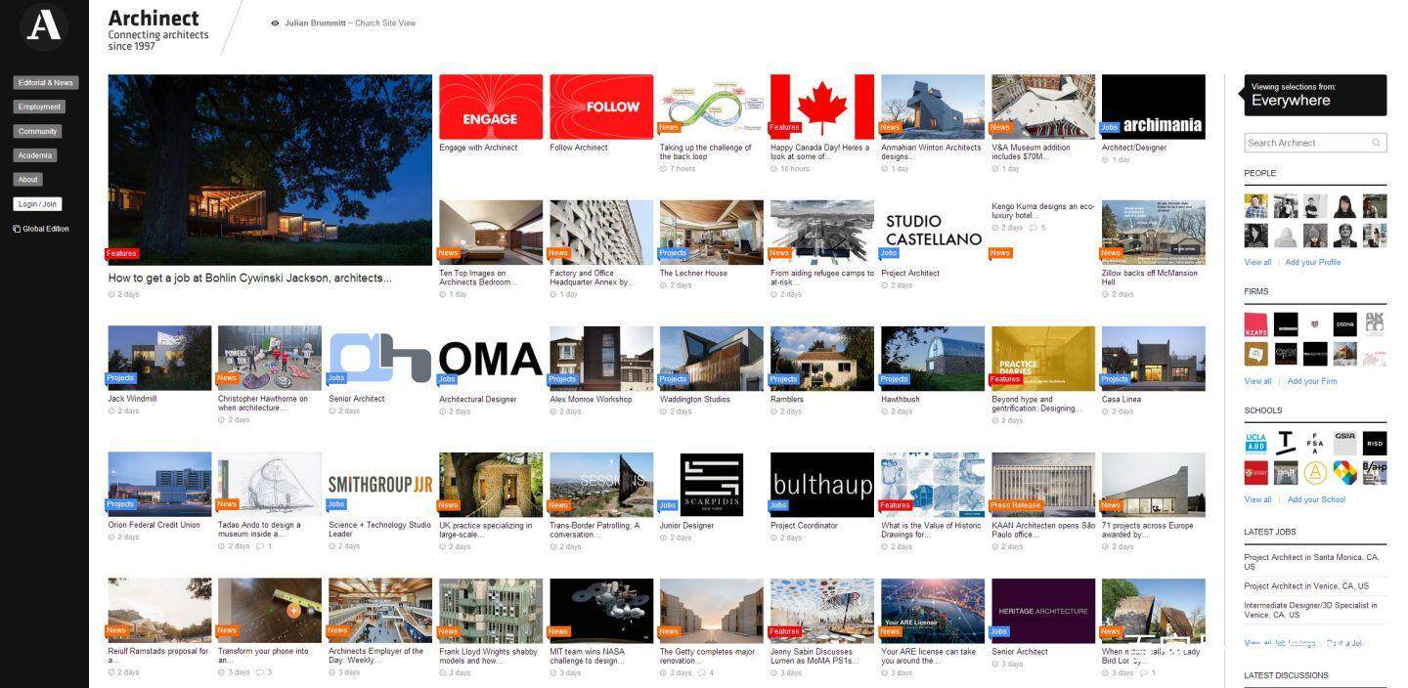Click the Login / Join button
The image size is (1408, 688).
tap(37, 204)
